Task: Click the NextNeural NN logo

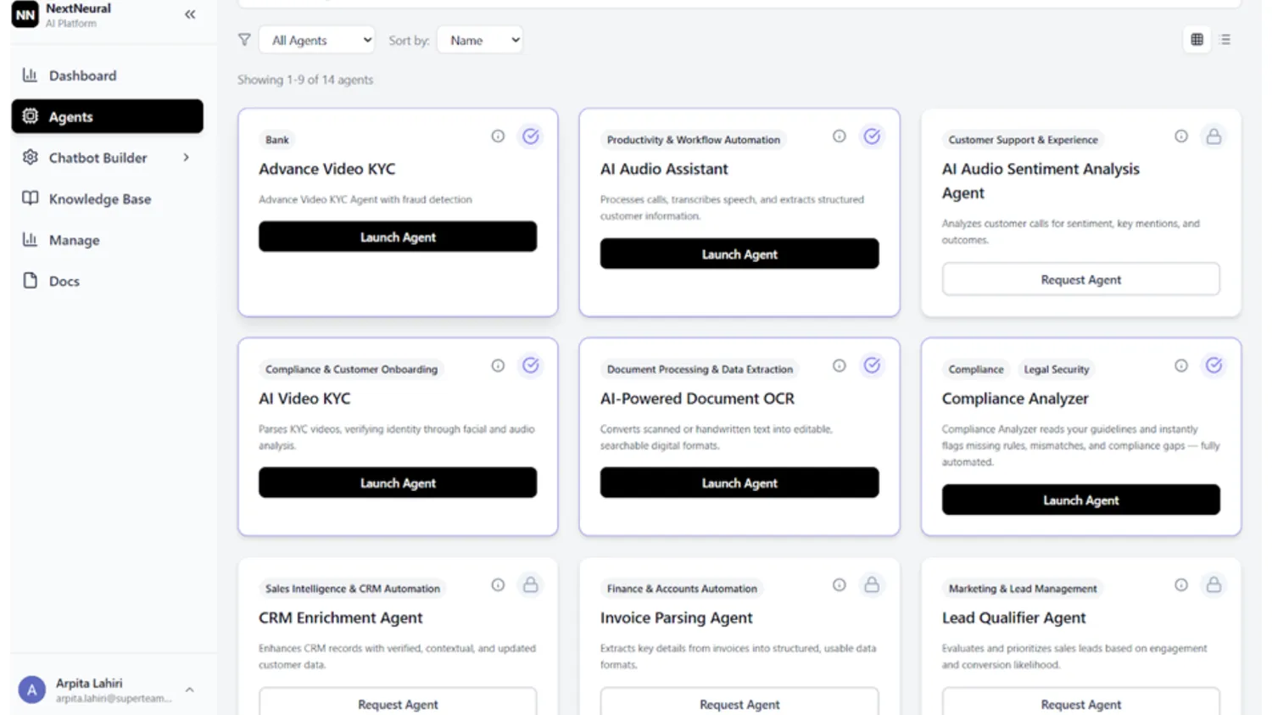Action: [24, 14]
